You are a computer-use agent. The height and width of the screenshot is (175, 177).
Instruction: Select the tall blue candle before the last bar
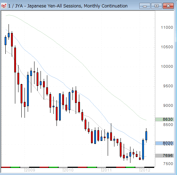pos(143,149)
